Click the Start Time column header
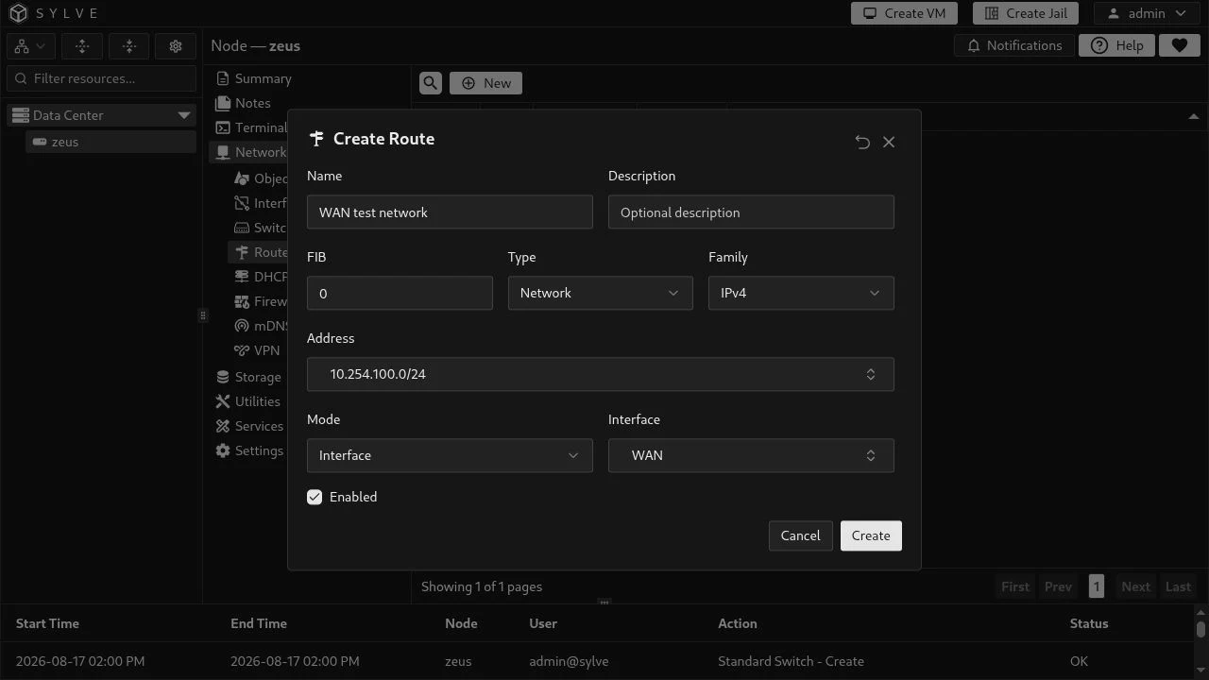Screen dimensions: 1209x680 [47, 623]
